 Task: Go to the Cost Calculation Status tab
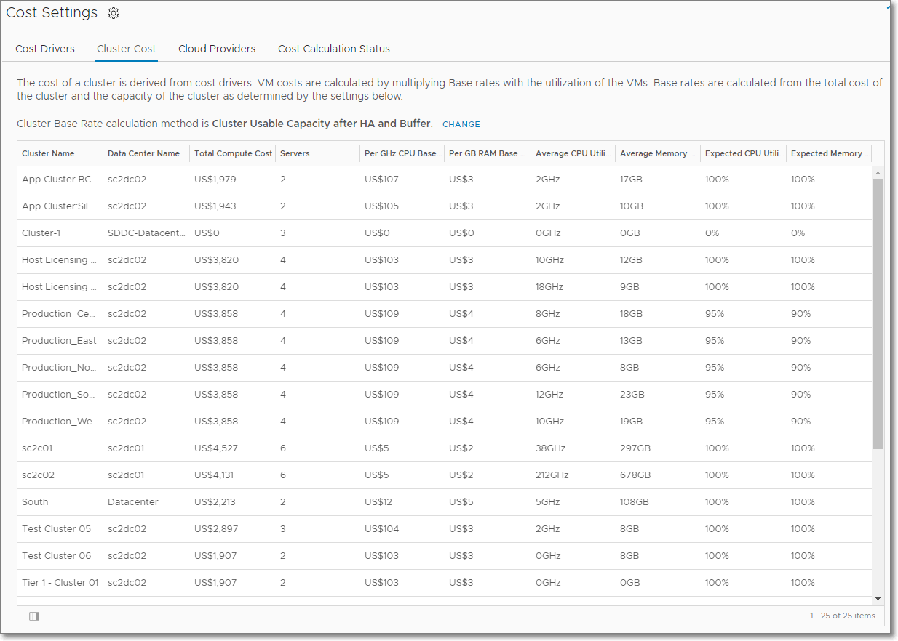(x=334, y=49)
